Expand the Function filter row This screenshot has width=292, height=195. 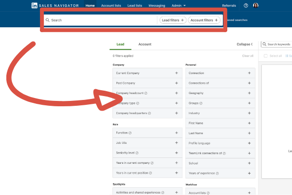tap(147, 133)
